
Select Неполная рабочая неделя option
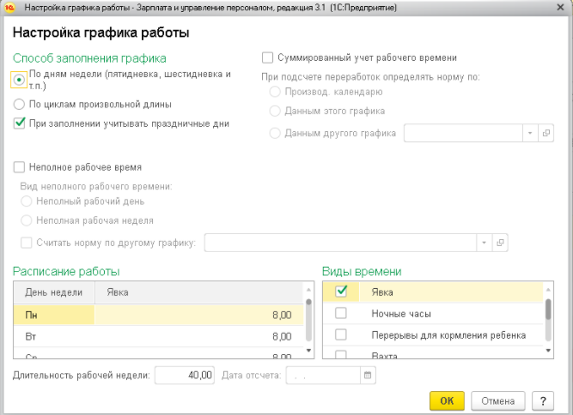pyautogui.click(x=27, y=220)
